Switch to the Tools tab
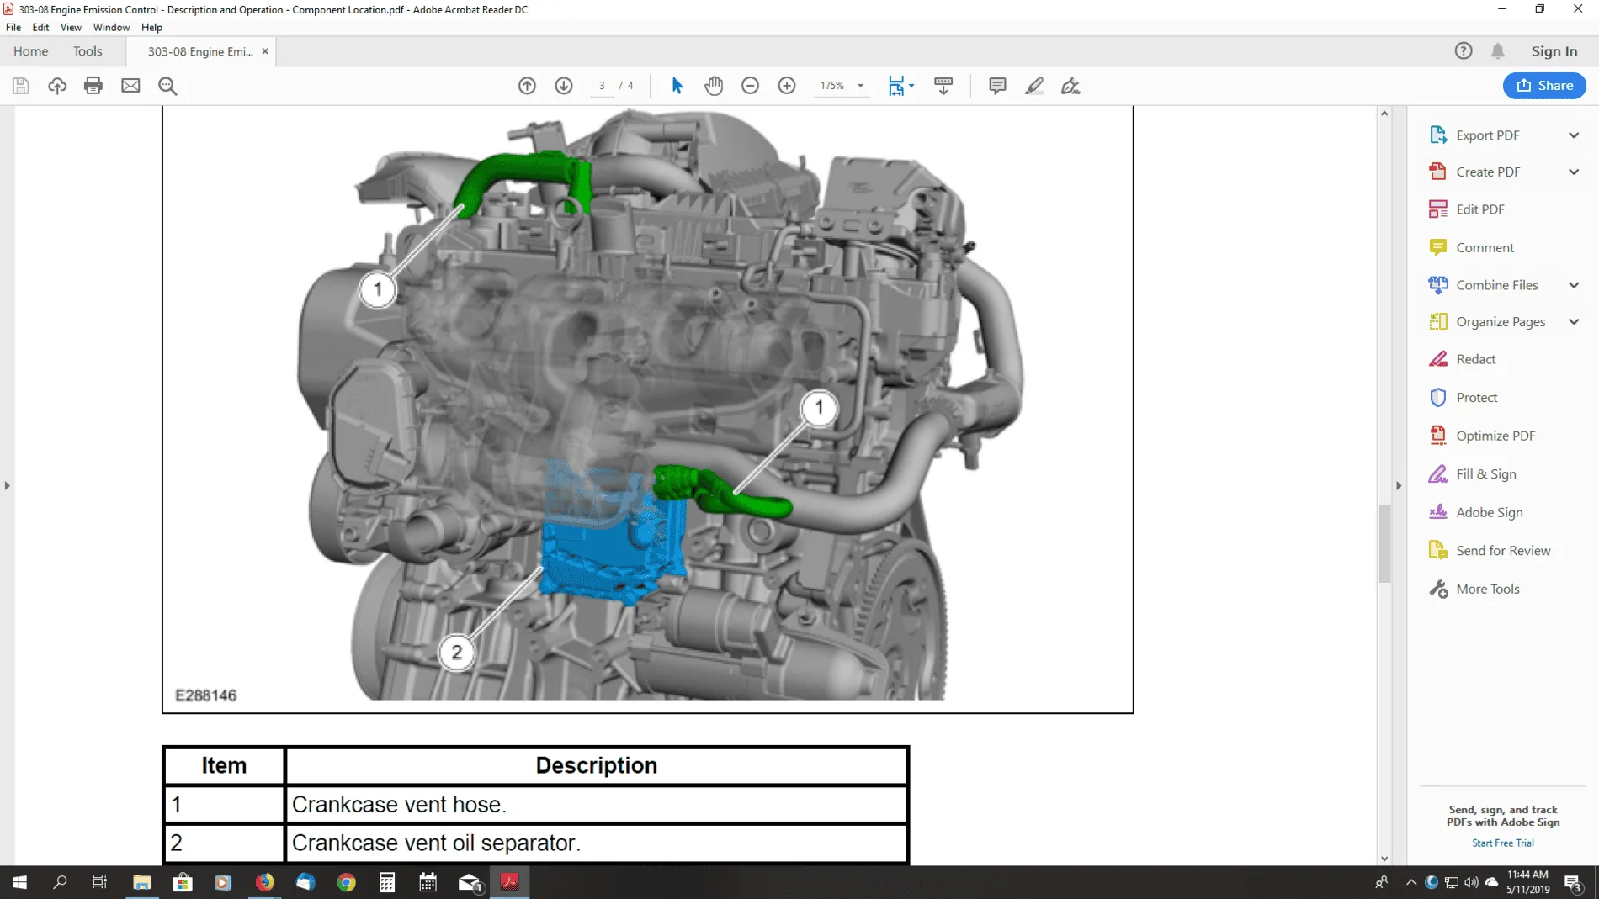The image size is (1599, 899). click(x=88, y=51)
